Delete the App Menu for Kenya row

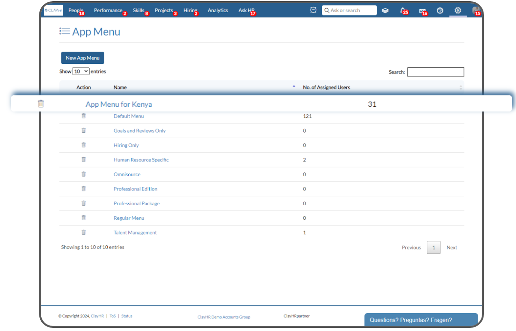pos(41,104)
